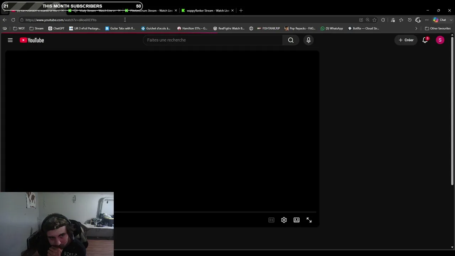
Task: Open the RealFigths Watch bookmark
Action: (x=229, y=28)
